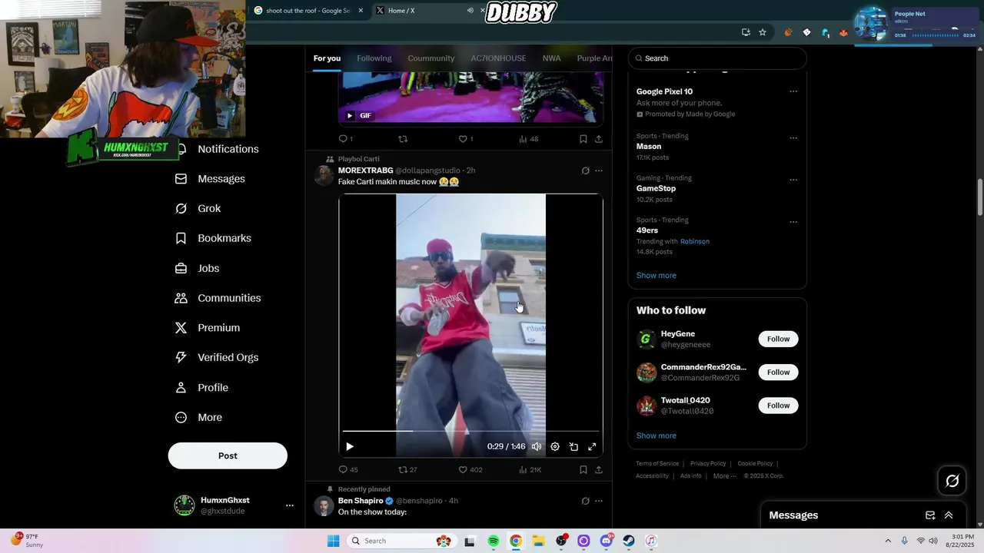The width and height of the screenshot is (984, 553).
Task: Switch to the Purple An tab
Action: [x=594, y=58]
